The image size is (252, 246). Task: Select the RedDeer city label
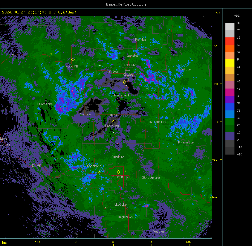pos(129,75)
